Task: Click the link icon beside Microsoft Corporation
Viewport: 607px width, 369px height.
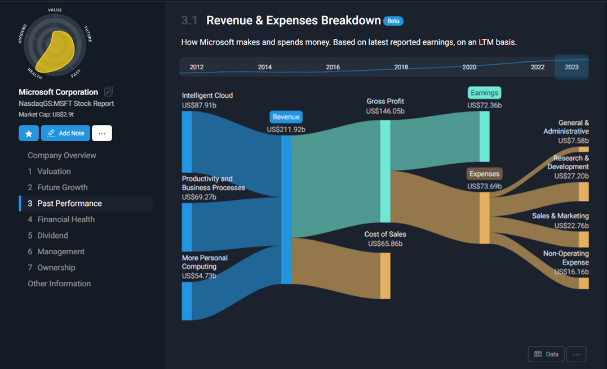Action: coord(108,92)
